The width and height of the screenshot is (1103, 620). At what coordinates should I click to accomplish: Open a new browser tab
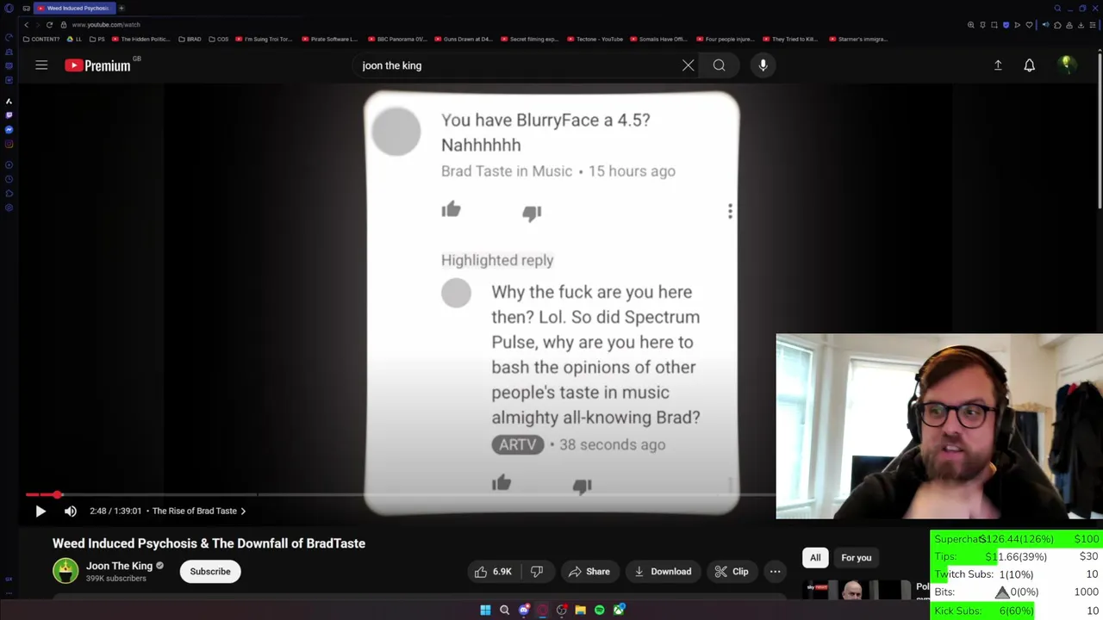122,8
